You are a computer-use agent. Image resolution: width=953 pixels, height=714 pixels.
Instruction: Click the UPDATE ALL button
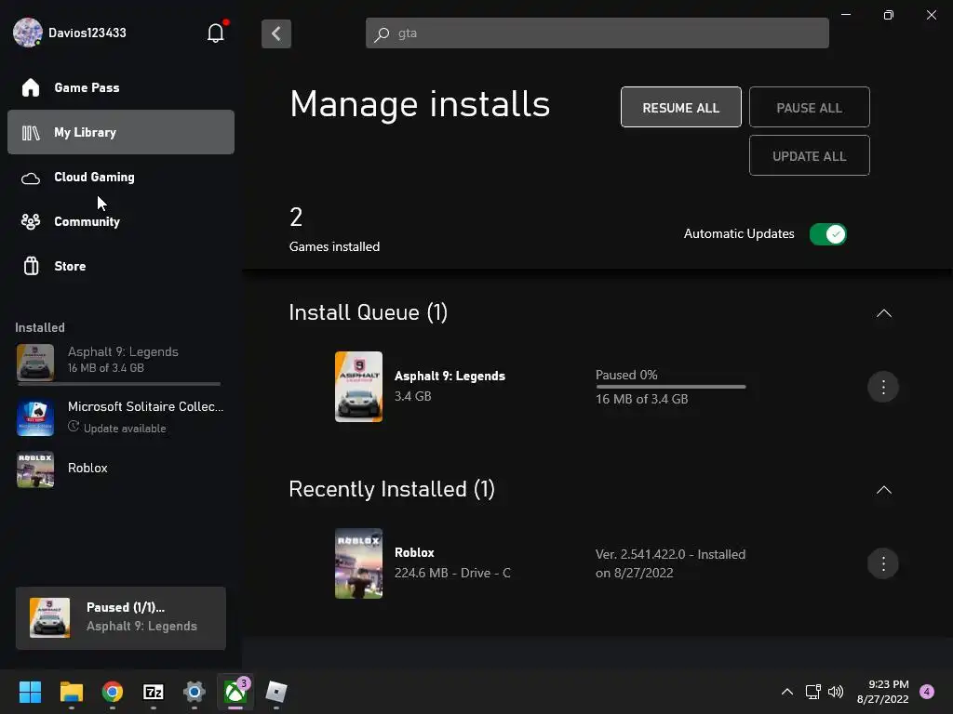[809, 156]
